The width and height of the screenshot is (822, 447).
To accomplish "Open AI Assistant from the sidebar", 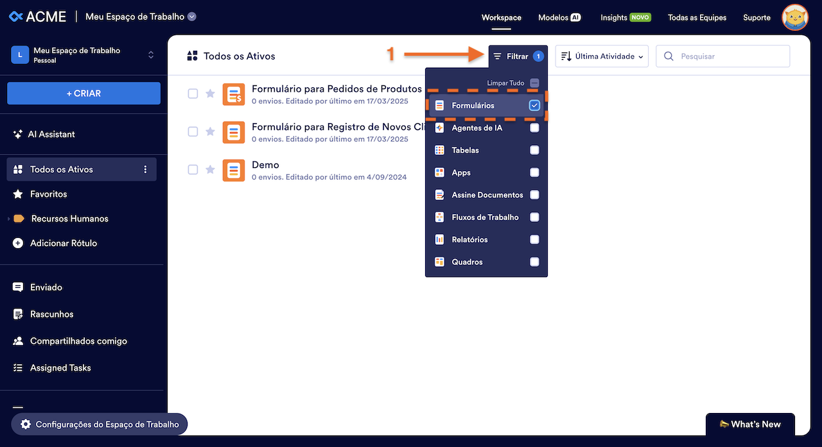I will pyautogui.click(x=51, y=134).
